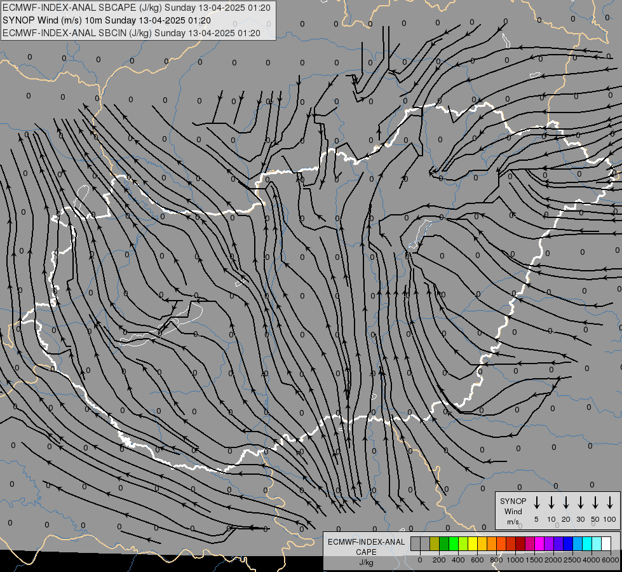This screenshot has height=572, width=622.
Task: Choose the indigo CAPE swatch after 2000
Action: pyautogui.click(x=558, y=543)
